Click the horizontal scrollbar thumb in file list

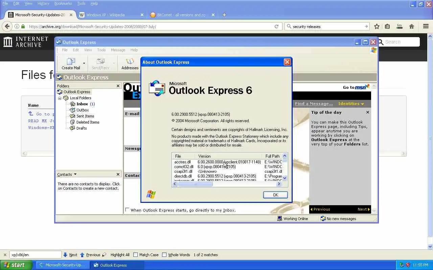point(195,184)
